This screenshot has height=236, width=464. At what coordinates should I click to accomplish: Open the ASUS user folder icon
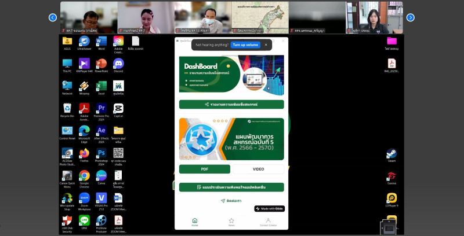point(67,41)
